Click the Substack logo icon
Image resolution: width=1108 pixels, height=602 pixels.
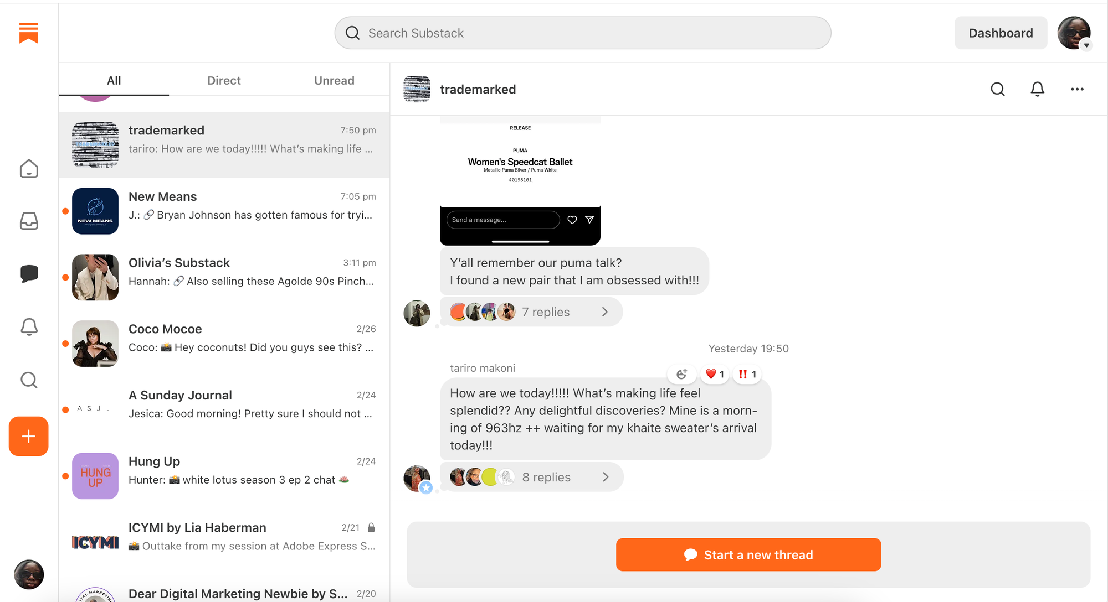point(28,33)
